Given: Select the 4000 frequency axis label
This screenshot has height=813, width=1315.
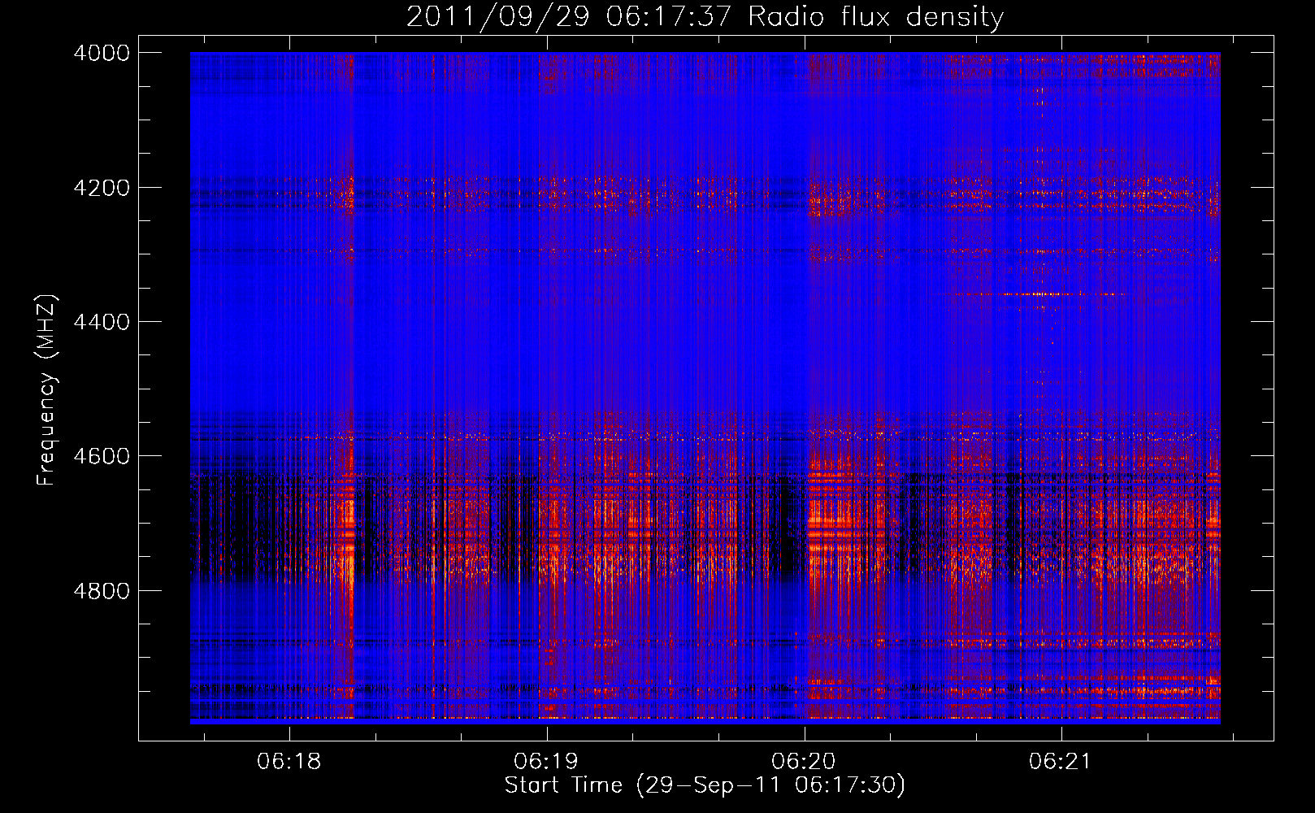Looking at the screenshot, I should point(102,53).
